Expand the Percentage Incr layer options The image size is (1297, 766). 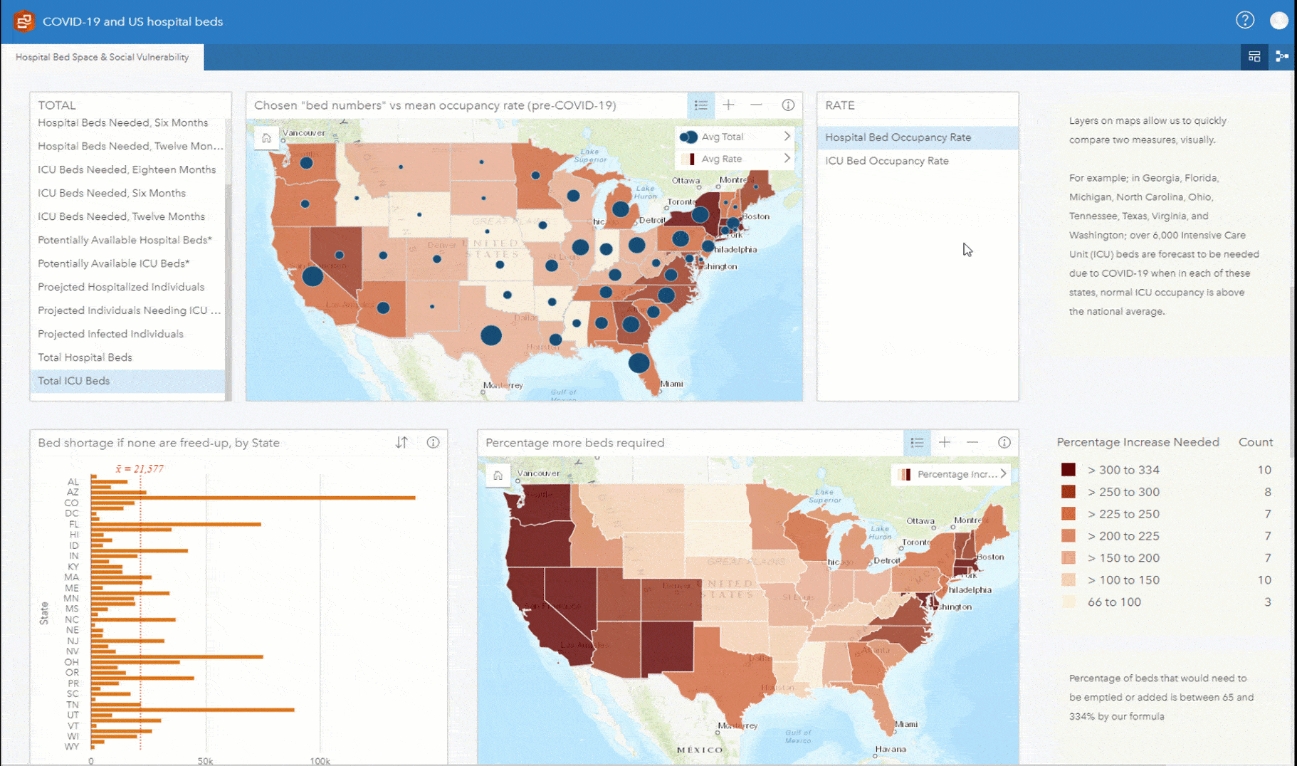pos(1003,473)
